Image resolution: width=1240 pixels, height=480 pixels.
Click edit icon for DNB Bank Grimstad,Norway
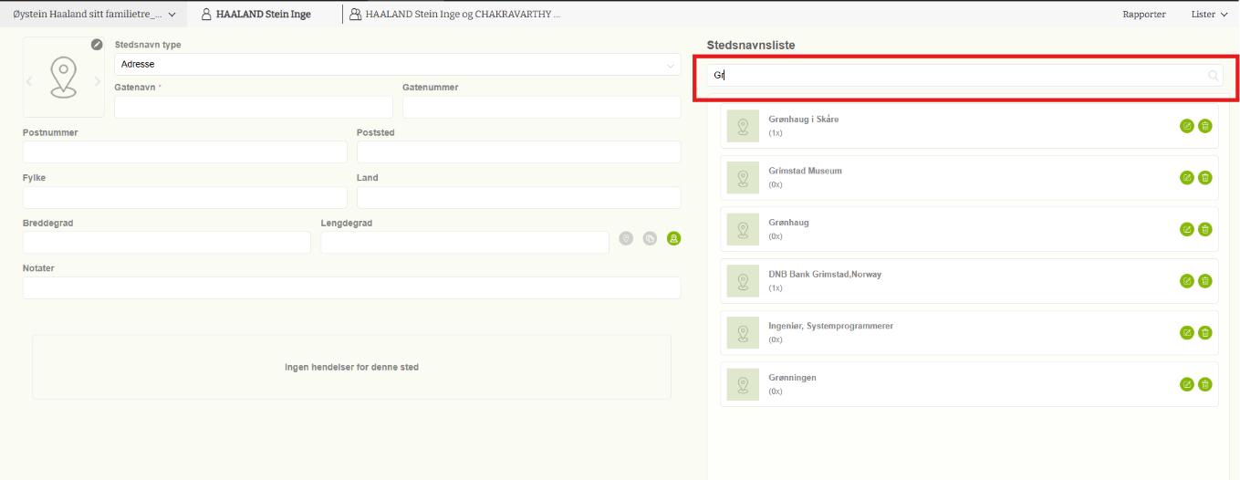tap(1186, 281)
